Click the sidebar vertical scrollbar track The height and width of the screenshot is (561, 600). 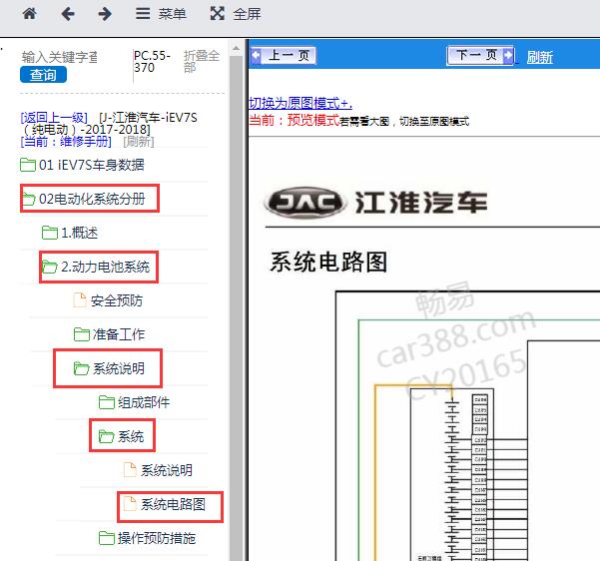pos(236,306)
